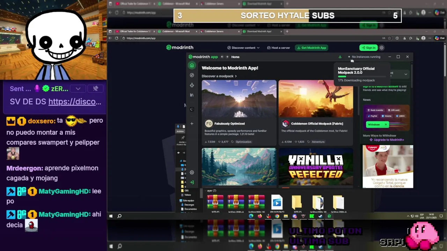This screenshot has height=251, width=447.
Task: Expand Discover a modpack chevron
Action: 236,76
